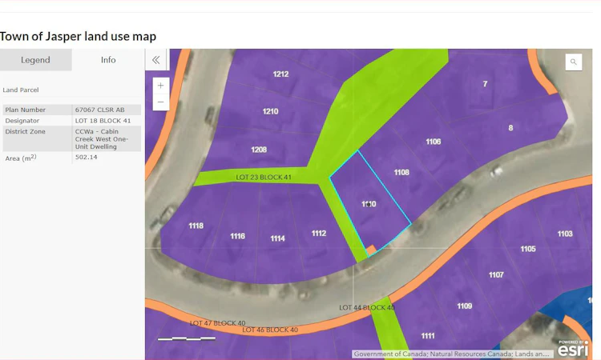Click the Town of Jasper land use map title

pos(79,36)
